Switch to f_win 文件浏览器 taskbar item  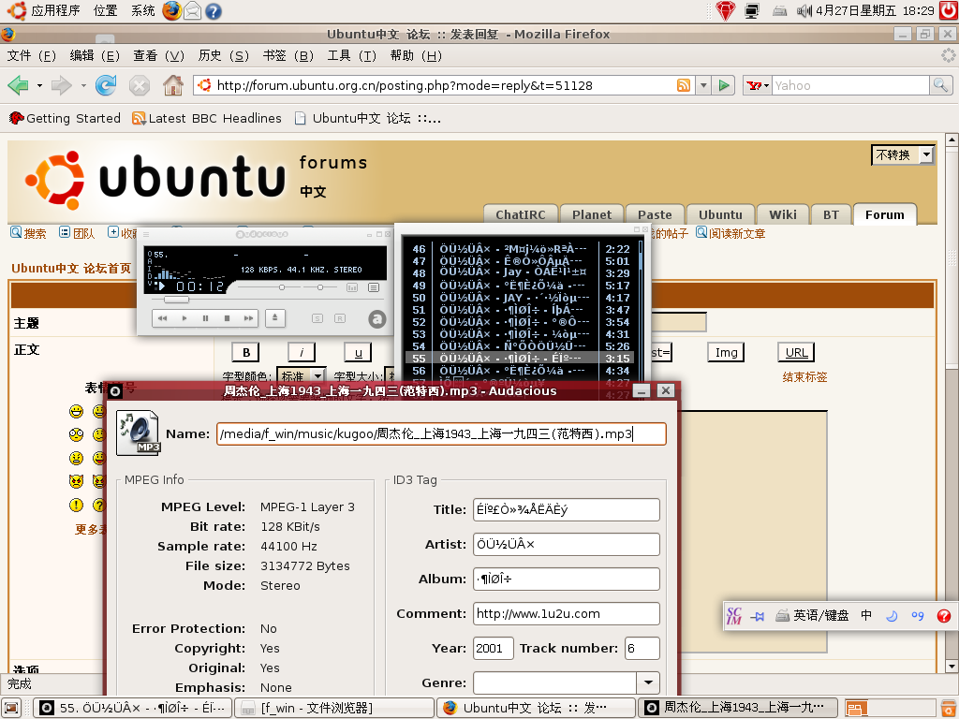coord(334,708)
